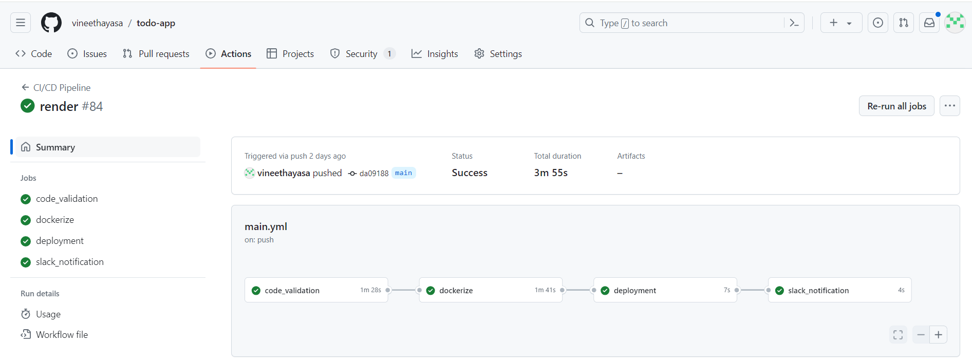Screen dimensions: 972x361
Task: Open the Security tab
Action: (363, 54)
